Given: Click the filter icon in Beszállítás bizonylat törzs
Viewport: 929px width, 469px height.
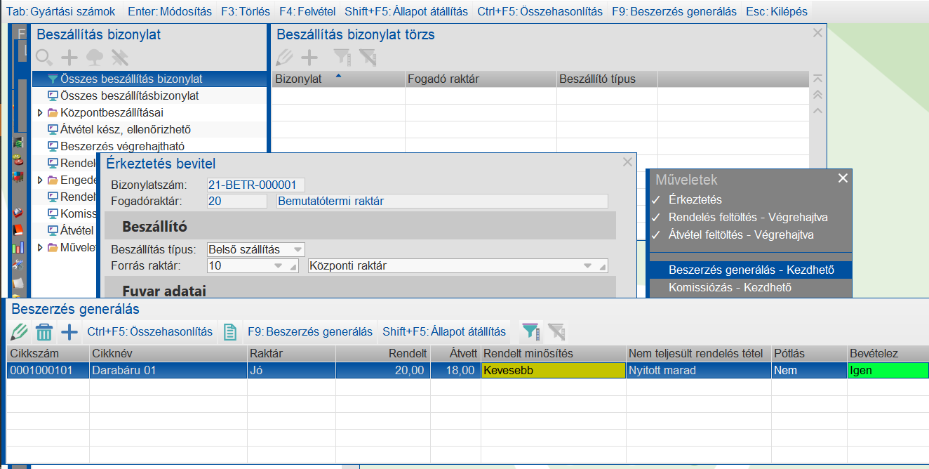Looking at the screenshot, I should click(342, 58).
